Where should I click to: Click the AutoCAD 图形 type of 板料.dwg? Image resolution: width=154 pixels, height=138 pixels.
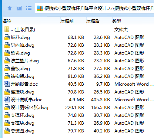(129, 37)
